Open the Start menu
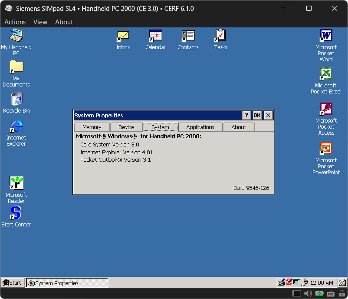The height and width of the screenshot is (299, 348). (12, 282)
